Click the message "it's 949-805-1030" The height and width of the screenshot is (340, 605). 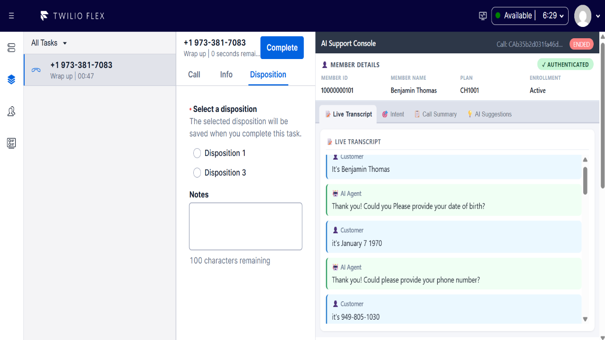pyautogui.click(x=355, y=317)
